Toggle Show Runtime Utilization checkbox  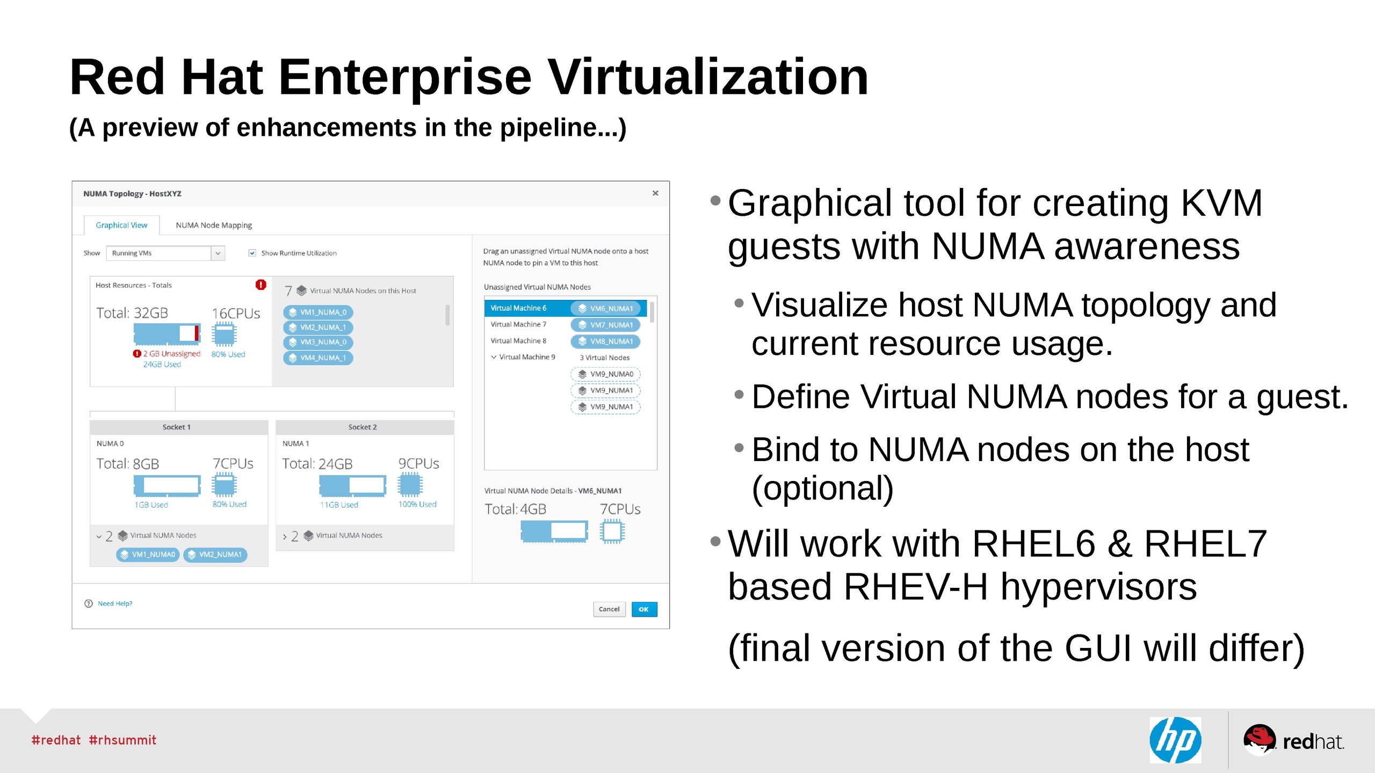[x=252, y=253]
